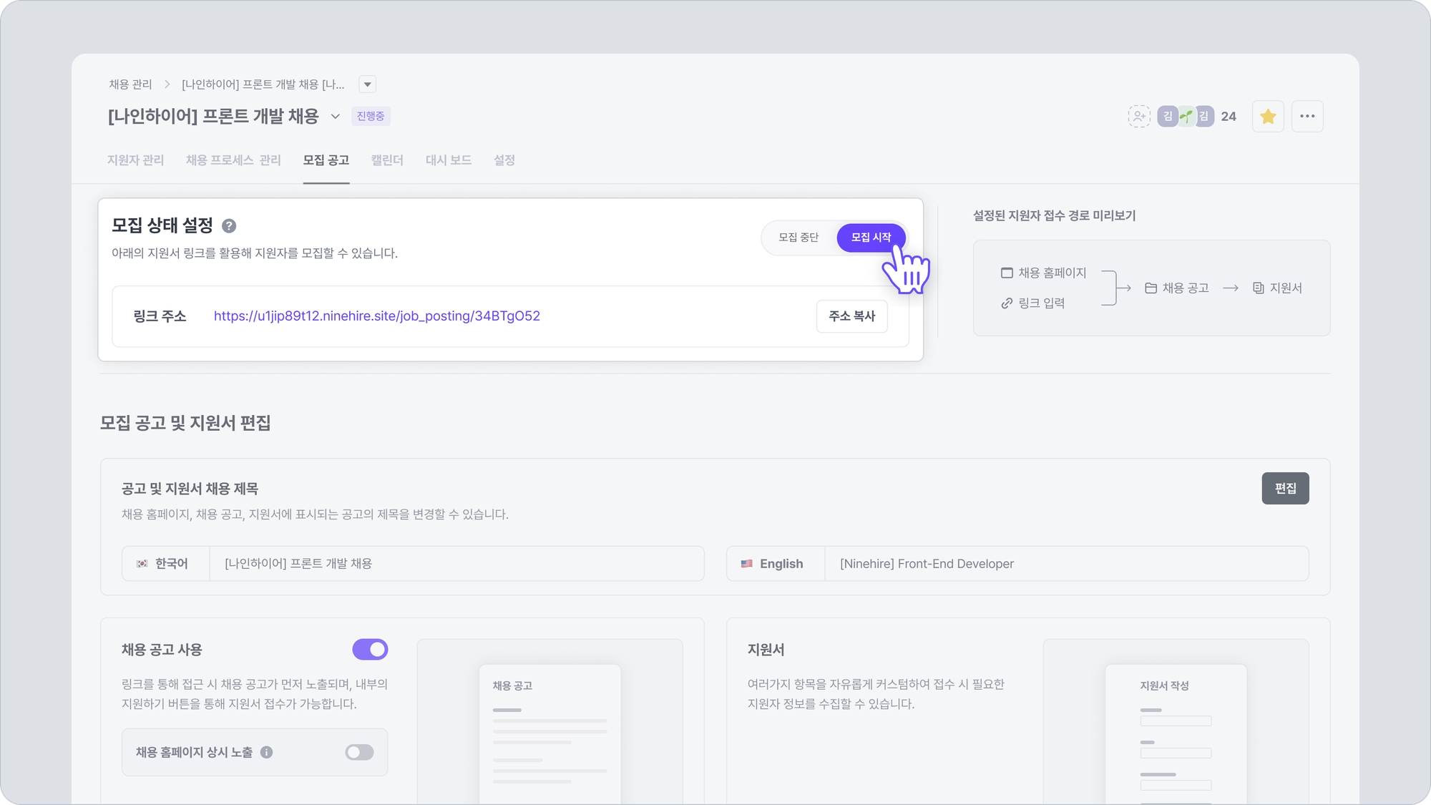Click the 지원서 section title
The image size is (1431, 805).
coord(766,650)
